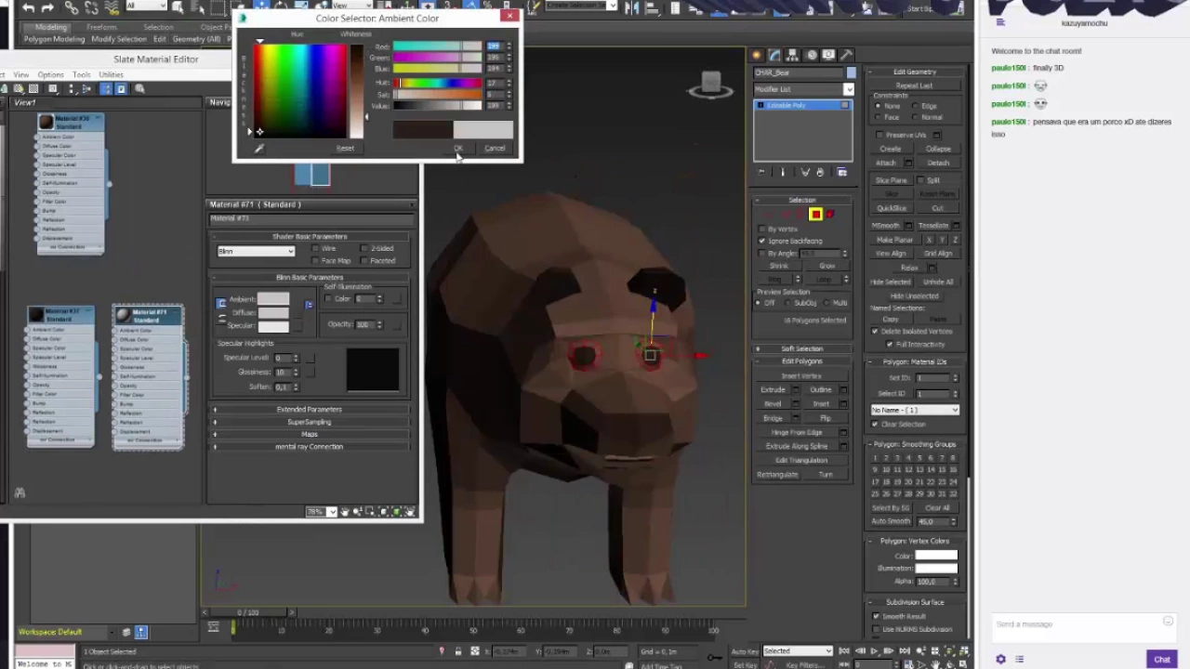
Task: Open the Motion command panel tab
Action: [811, 55]
